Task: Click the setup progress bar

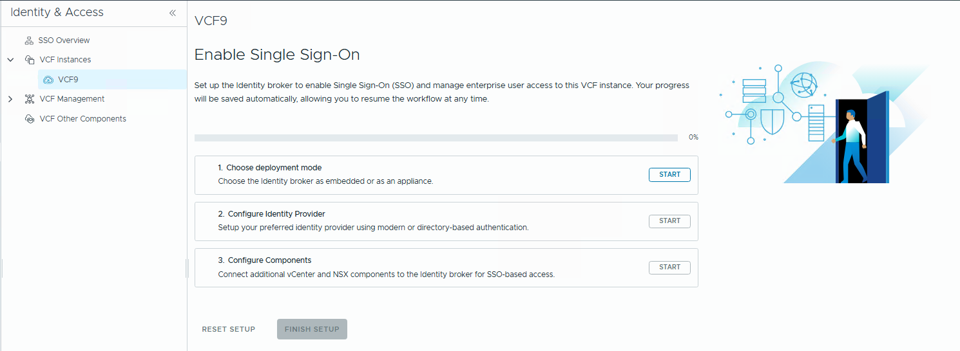Action: pyautogui.click(x=436, y=138)
